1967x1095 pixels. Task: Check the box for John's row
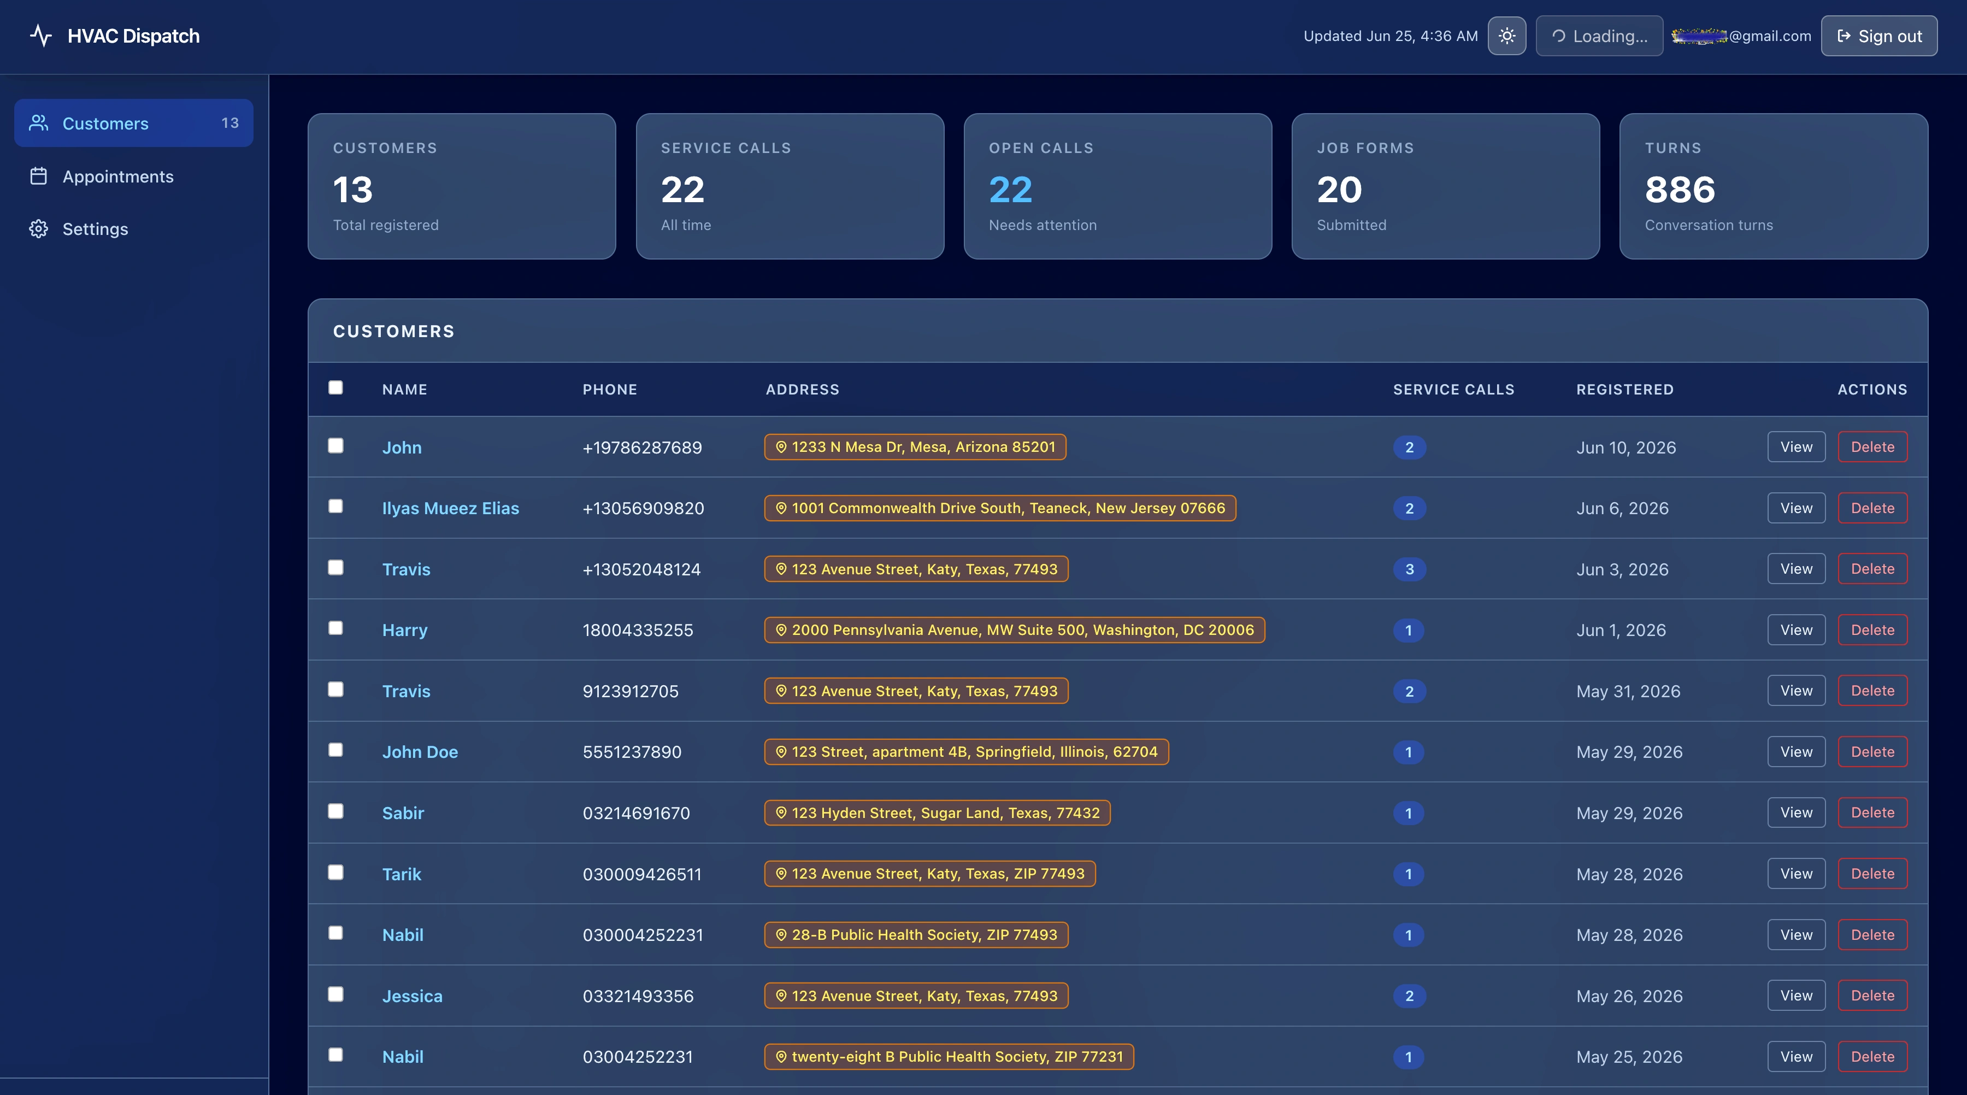pyautogui.click(x=335, y=446)
